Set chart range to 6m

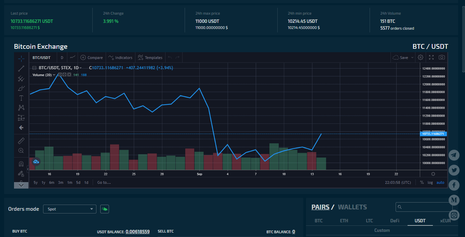pyautogui.click(x=52, y=183)
